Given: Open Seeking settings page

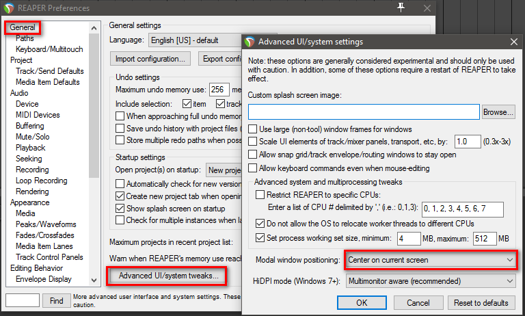Looking at the screenshot, I should (x=29, y=159).
